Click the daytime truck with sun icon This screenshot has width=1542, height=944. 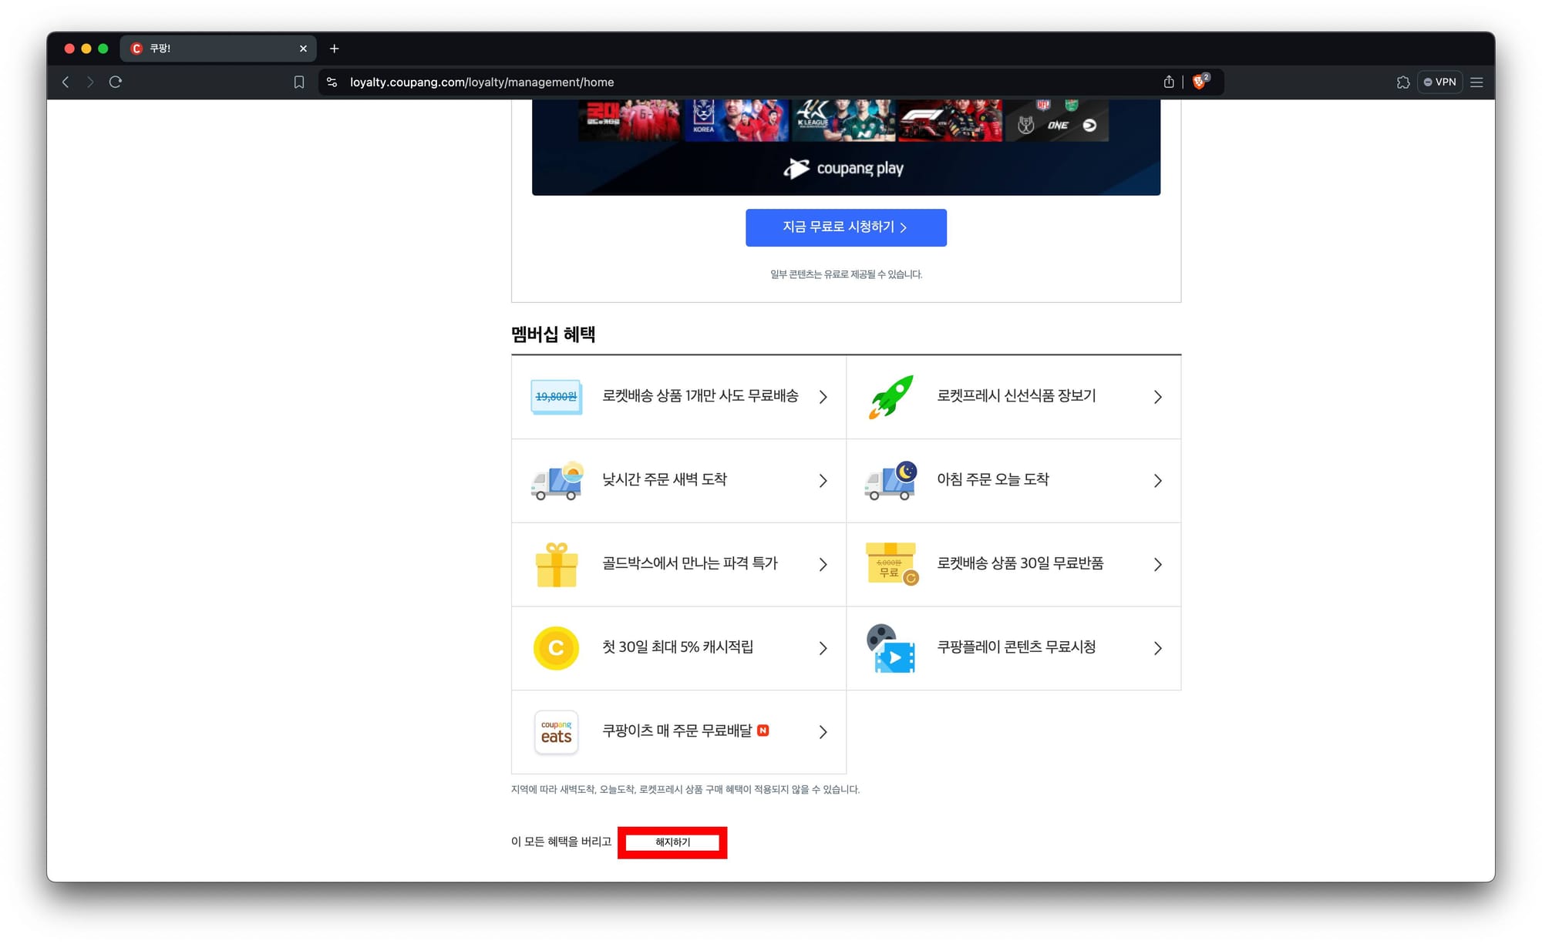(x=557, y=481)
